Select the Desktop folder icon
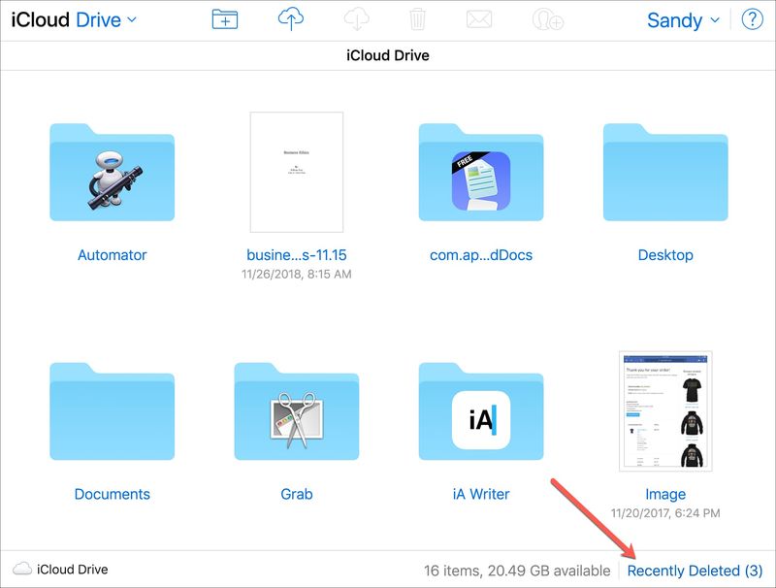Screen dimensions: 776x588 (665, 172)
